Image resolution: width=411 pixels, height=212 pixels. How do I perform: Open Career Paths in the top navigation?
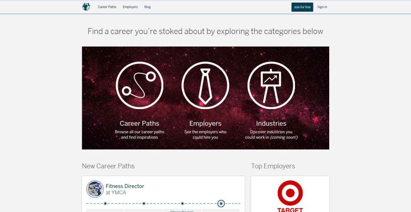(107, 7)
